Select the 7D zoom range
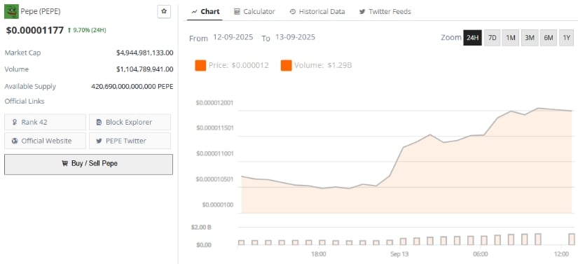The image size is (578, 264). [492, 38]
